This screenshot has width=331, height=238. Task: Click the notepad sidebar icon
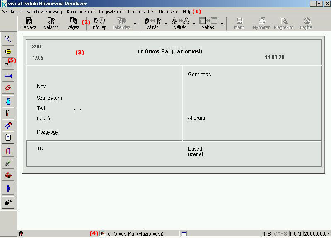pyautogui.click(x=8, y=137)
